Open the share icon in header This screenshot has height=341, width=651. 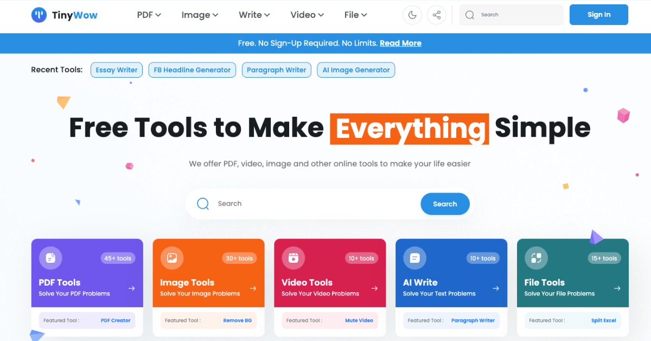tap(437, 15)
